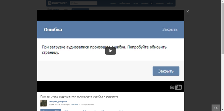Open Дмитрий Дмитриев's profile link
Image resolution: width=224 pixels, height=111 pixels.
pyautogui.click(x=58, y=102)
